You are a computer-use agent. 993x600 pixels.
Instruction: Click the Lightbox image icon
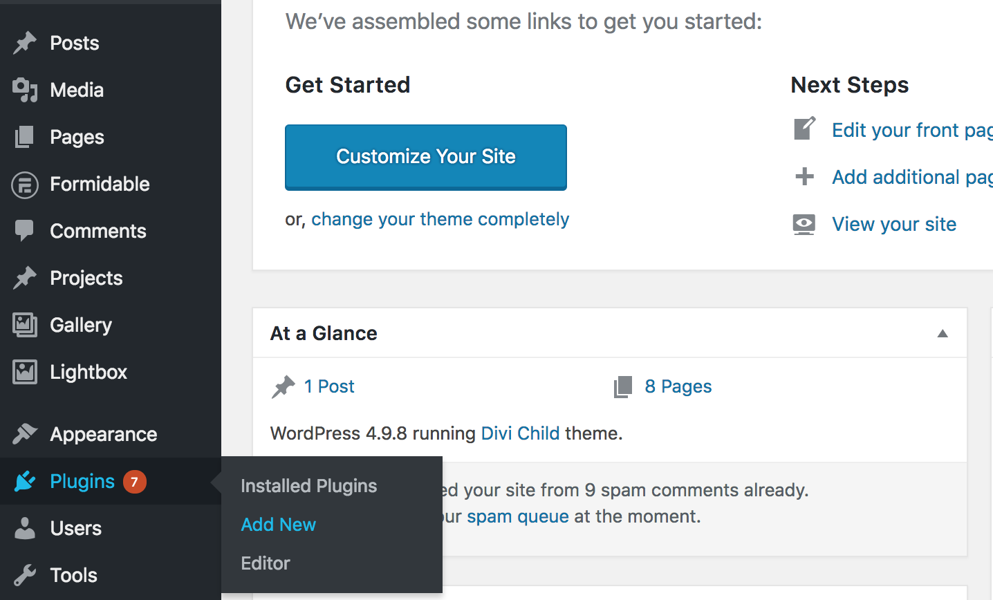pos(25,372)
